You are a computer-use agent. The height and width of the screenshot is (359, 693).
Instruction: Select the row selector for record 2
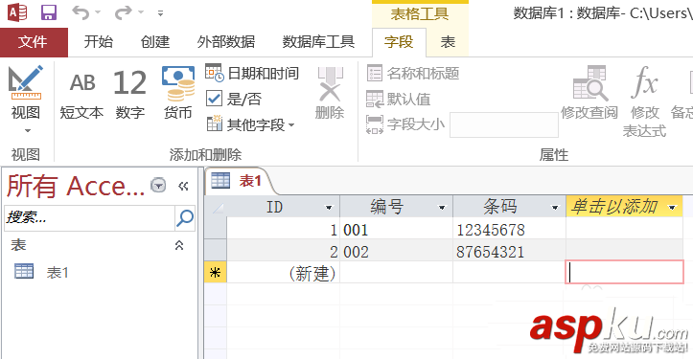tap(216, 251)
